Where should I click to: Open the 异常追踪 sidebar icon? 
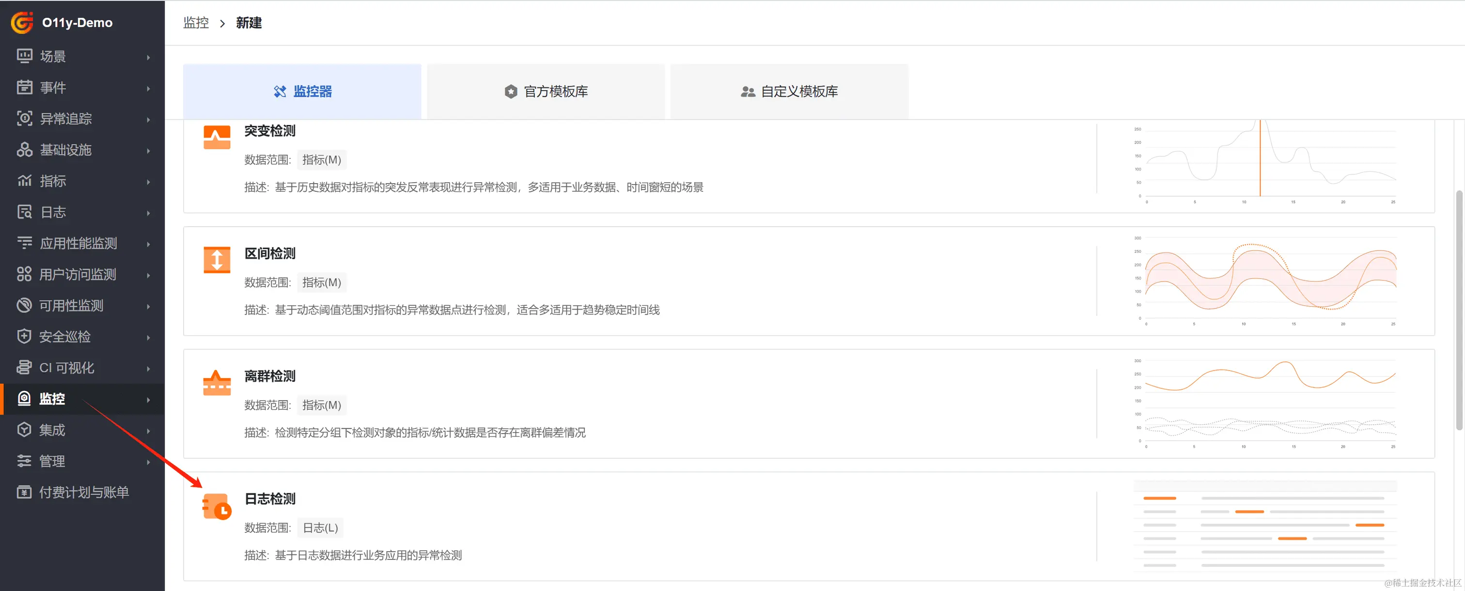coord(24,118)
